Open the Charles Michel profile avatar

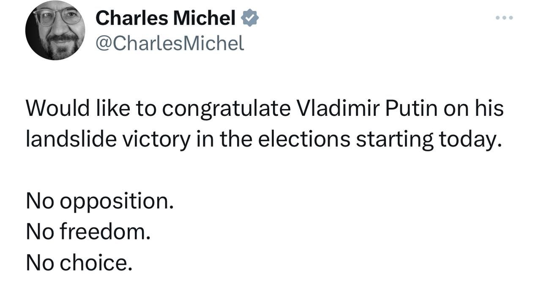click(55, 30)
